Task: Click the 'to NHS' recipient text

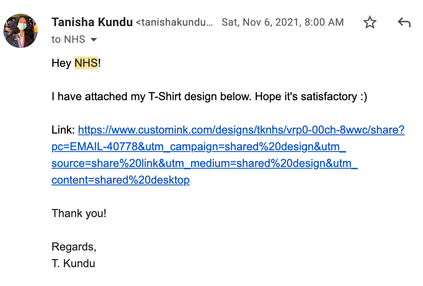Action: 69,40
